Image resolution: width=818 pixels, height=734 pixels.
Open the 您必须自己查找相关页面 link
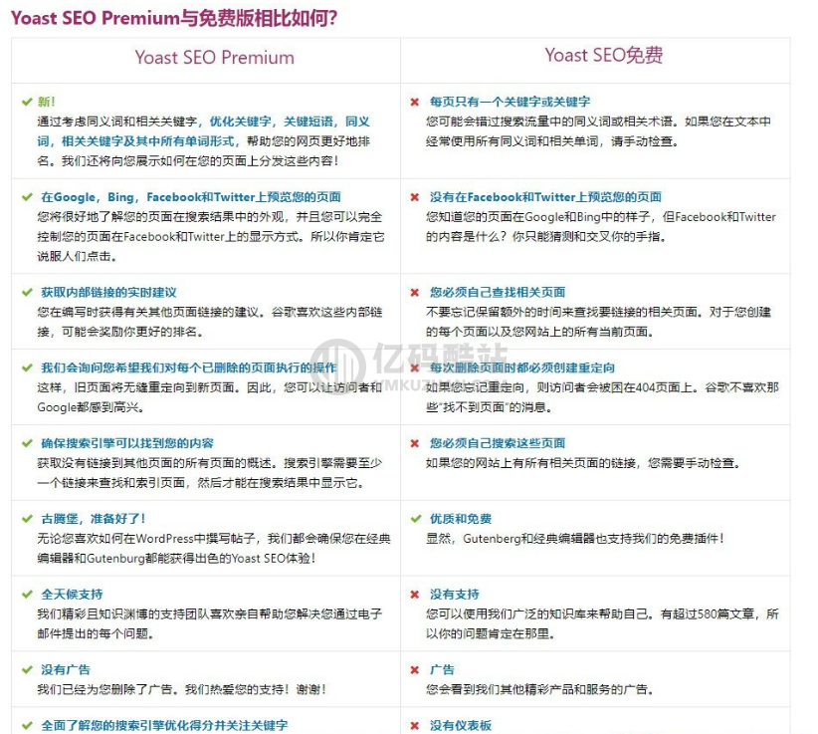pos(498,293)
